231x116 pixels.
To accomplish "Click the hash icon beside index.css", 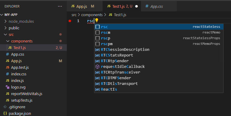I will tap(7, 74).
